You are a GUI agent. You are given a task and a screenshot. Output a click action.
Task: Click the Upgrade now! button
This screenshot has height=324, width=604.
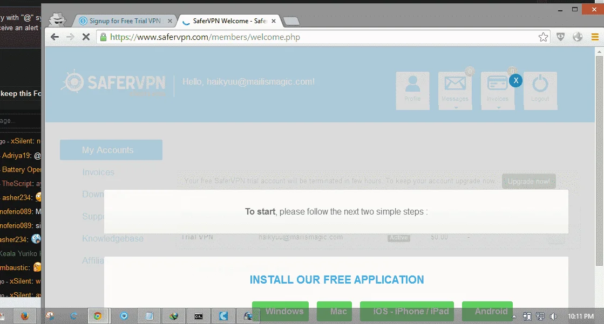528,181
